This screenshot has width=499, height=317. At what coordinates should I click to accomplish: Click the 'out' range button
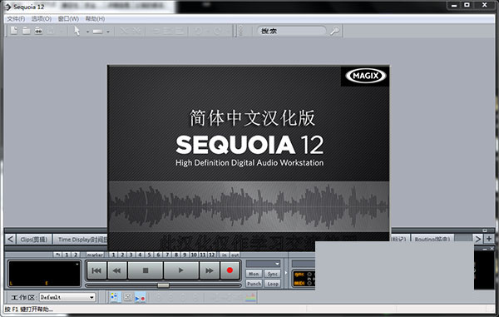[235, 255]
